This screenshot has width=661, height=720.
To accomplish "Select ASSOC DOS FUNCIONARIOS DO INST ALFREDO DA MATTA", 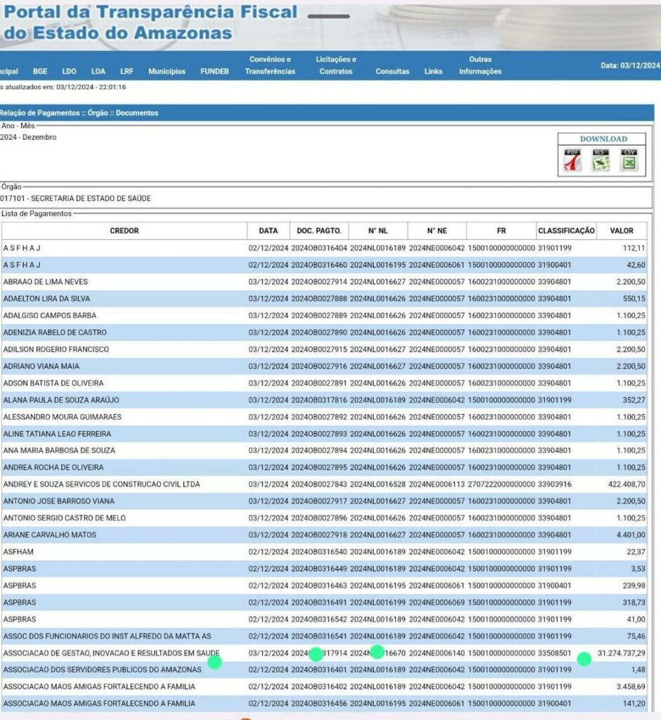I will tap(107, 636).
